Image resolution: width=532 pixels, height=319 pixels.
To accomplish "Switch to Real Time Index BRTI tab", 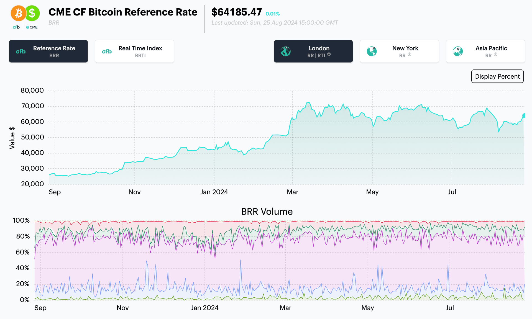I will [134, 52].
